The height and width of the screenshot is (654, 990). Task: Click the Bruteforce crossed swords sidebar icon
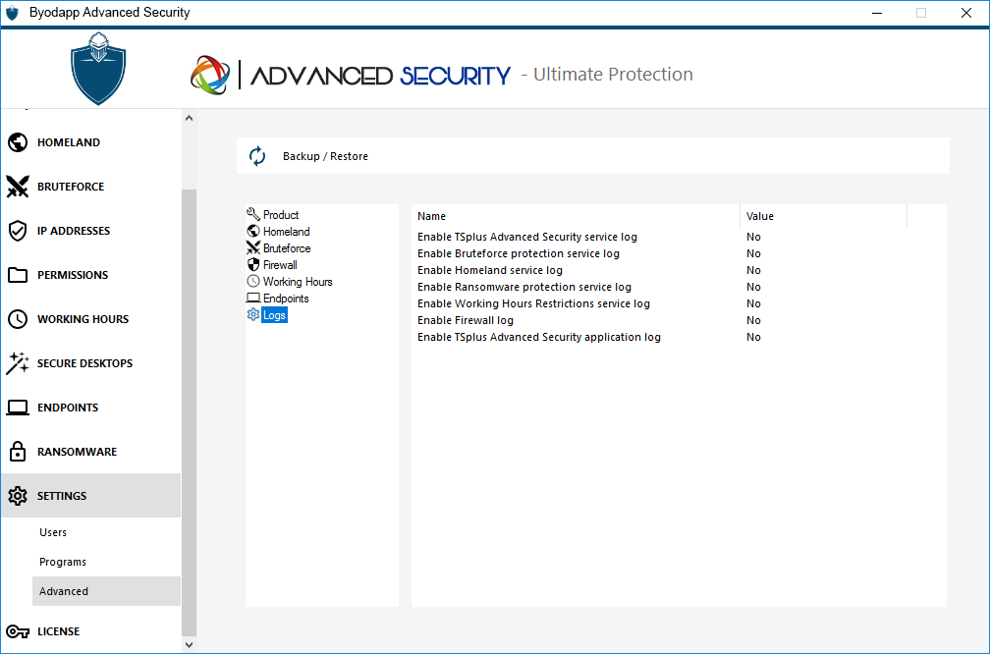pyautogui.click(x=18, y=187)
